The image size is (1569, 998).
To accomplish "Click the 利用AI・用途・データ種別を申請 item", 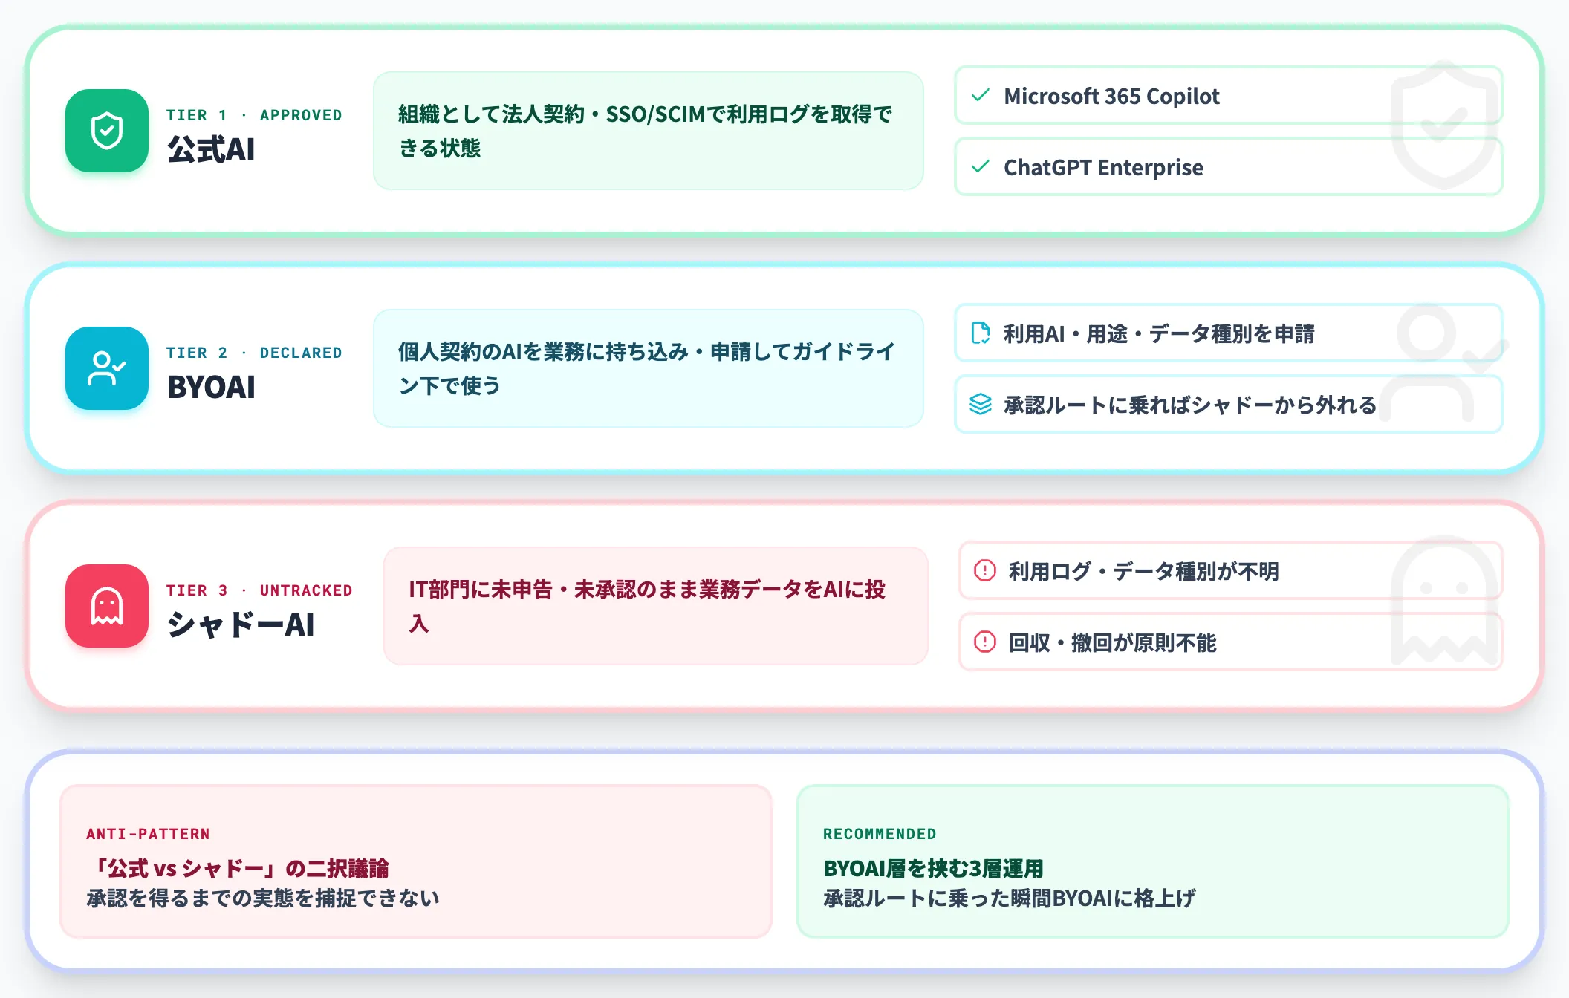I will (1229, 333).
